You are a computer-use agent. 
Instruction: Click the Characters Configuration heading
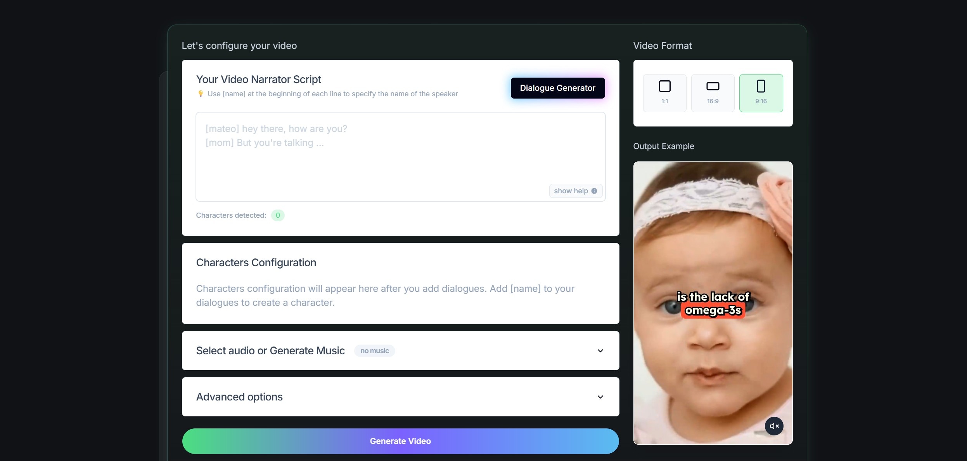(x=256, y=263)
